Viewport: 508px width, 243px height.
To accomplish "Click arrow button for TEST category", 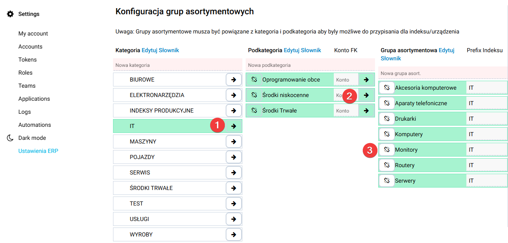I will tap(234, 203).
